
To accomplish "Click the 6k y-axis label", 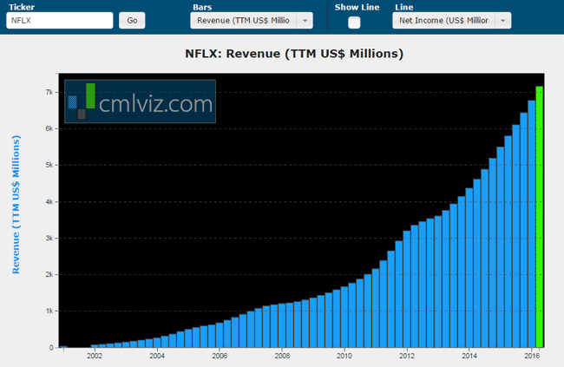I will tap(49, 128).
